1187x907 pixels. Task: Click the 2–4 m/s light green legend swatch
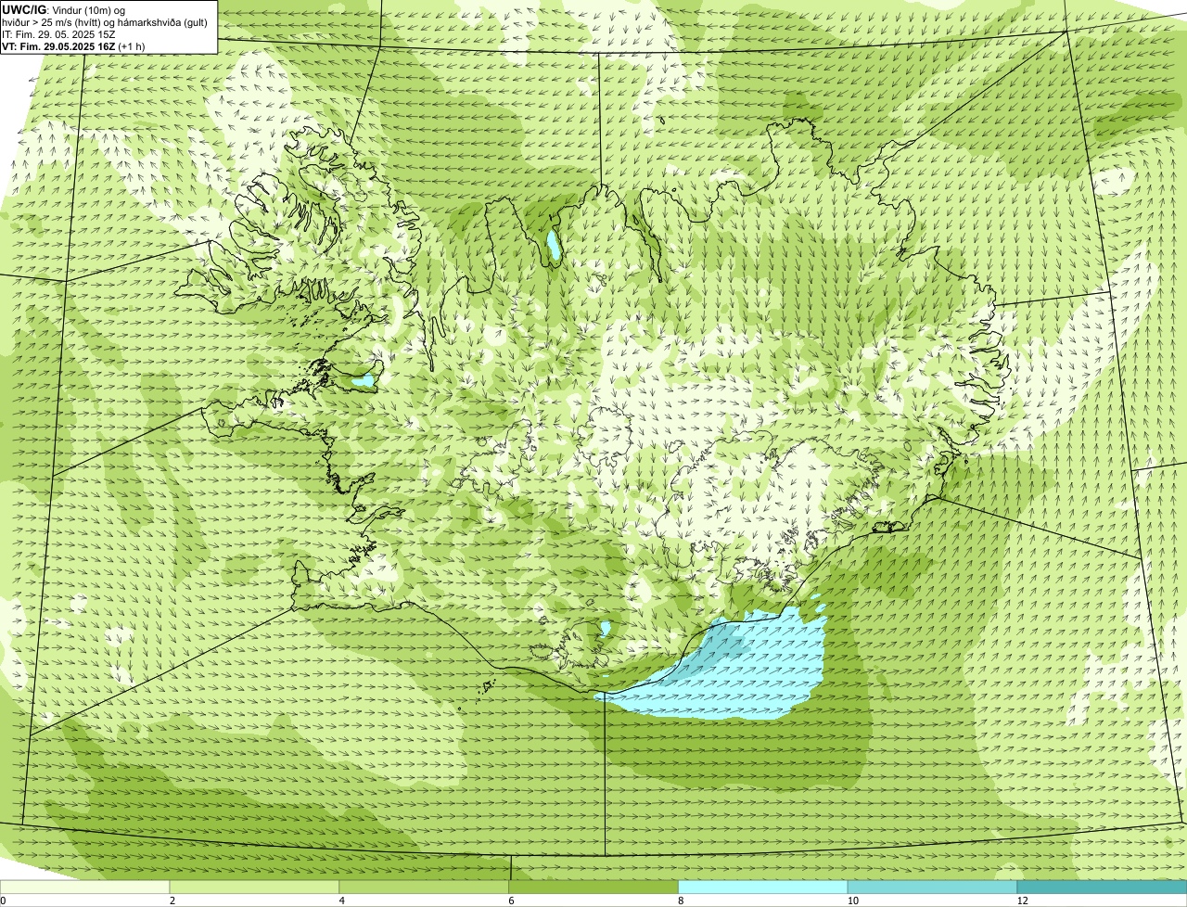click(256, 887)
